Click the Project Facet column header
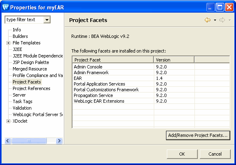The height and width of the screenshot is (165, 236). click(x=113, y=60)
